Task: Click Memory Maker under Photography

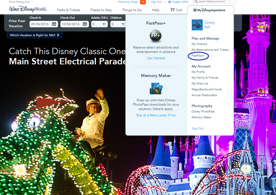Action: 202,117
